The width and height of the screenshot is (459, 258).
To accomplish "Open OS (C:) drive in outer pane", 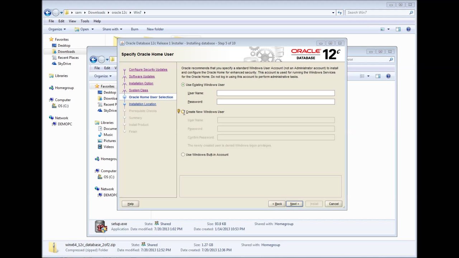I will pyautogui.click(x=63, y=106).
